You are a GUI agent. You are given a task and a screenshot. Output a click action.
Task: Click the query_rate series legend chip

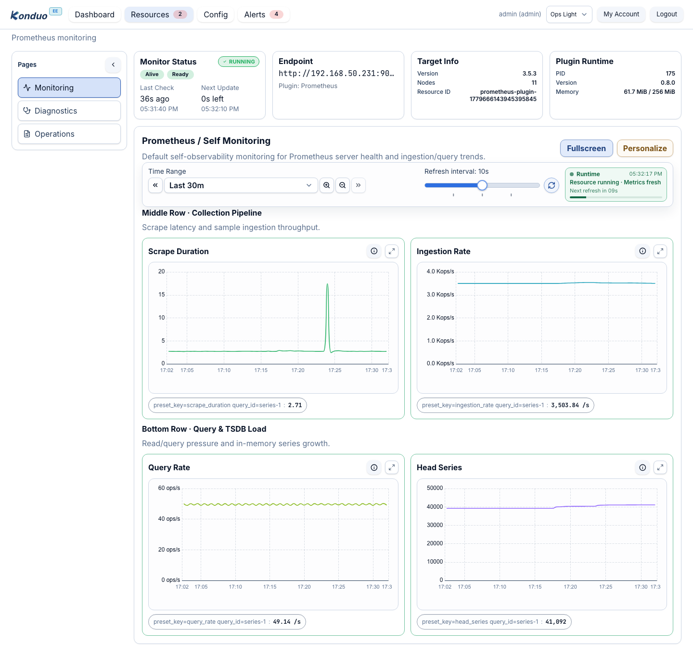tap(227, 622)
